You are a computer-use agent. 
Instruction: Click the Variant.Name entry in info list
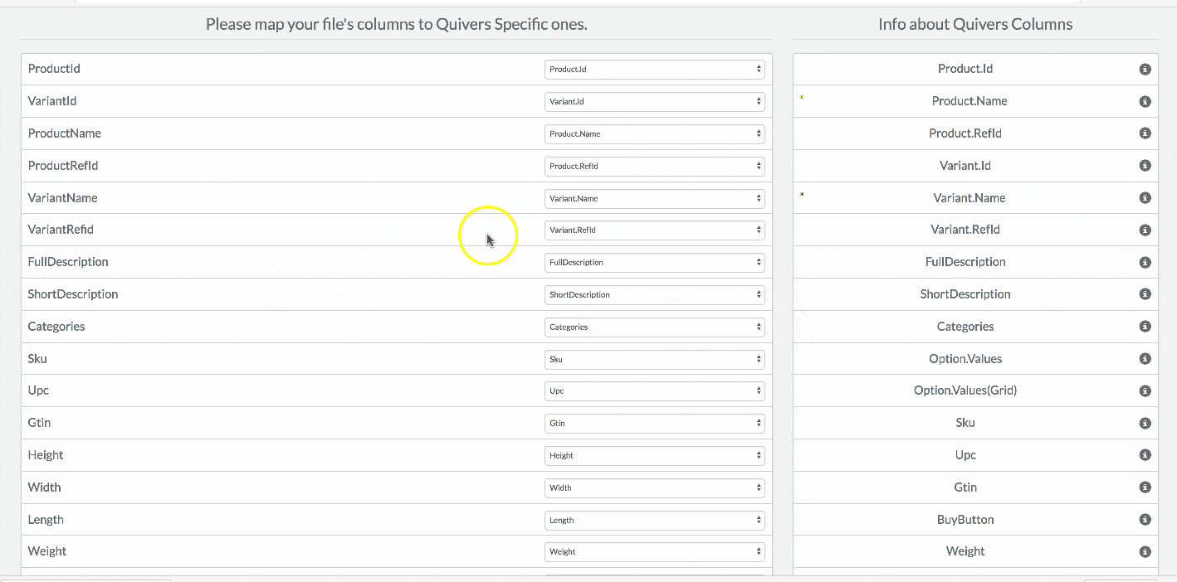(967, 198)
